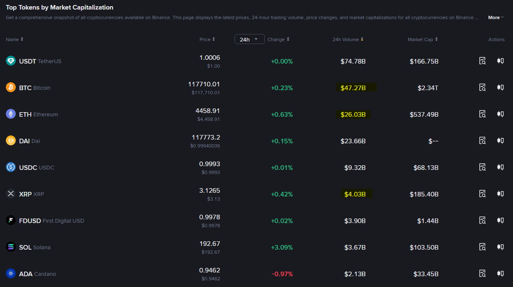The height and width of the screenshot is (287, 513).
Task: Open the detail icon for XRP row
Action: pos(482,194)
